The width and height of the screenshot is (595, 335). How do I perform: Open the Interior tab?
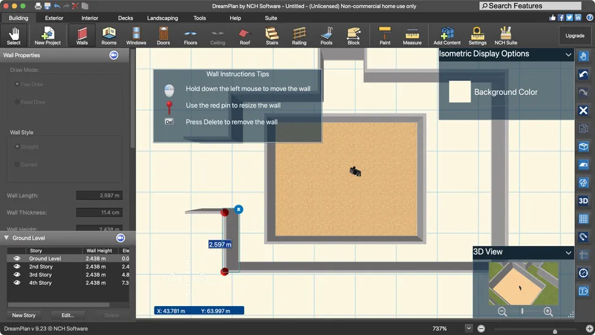pyautogui.click(x=90, y=18)
